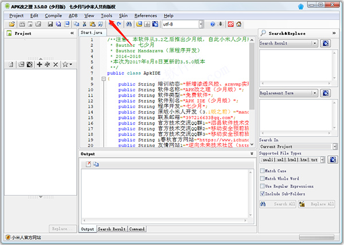
Task: Click the magnifier icon of Search&Replace panel
Action: point(263,33)
